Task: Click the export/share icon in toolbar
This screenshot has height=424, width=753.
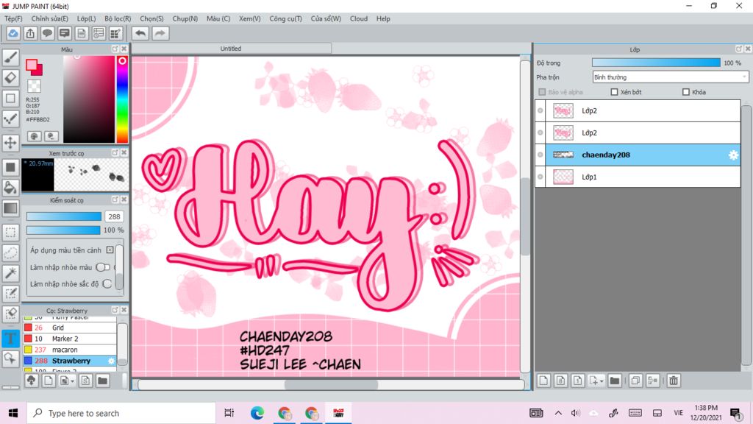Action: click(x=30, y=33)
